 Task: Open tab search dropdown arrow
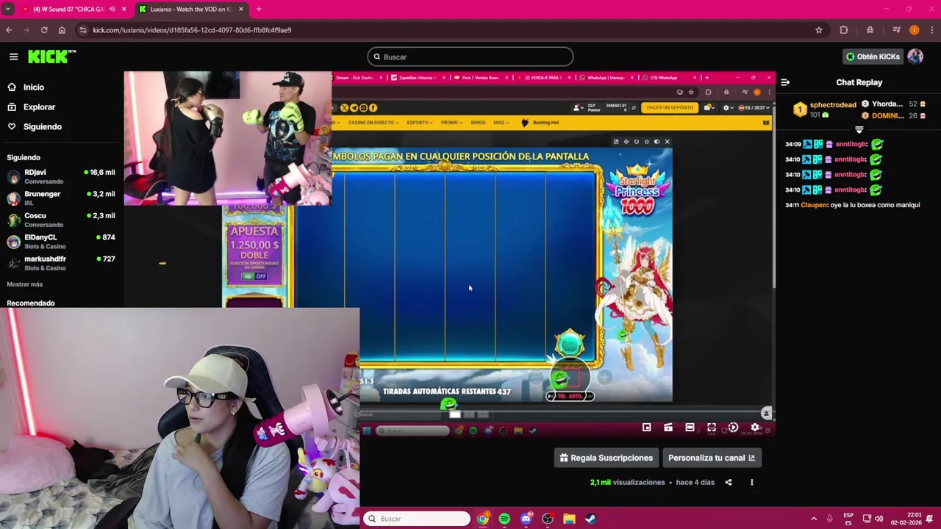[7, 9]
